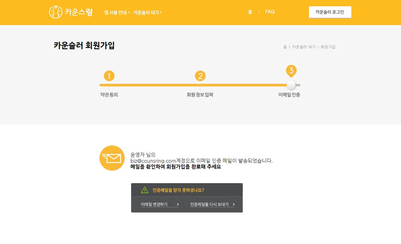The width and height of the screenshot is (401, 244).
Task: Click the 카운스링 logo icon
Action: 56,12
